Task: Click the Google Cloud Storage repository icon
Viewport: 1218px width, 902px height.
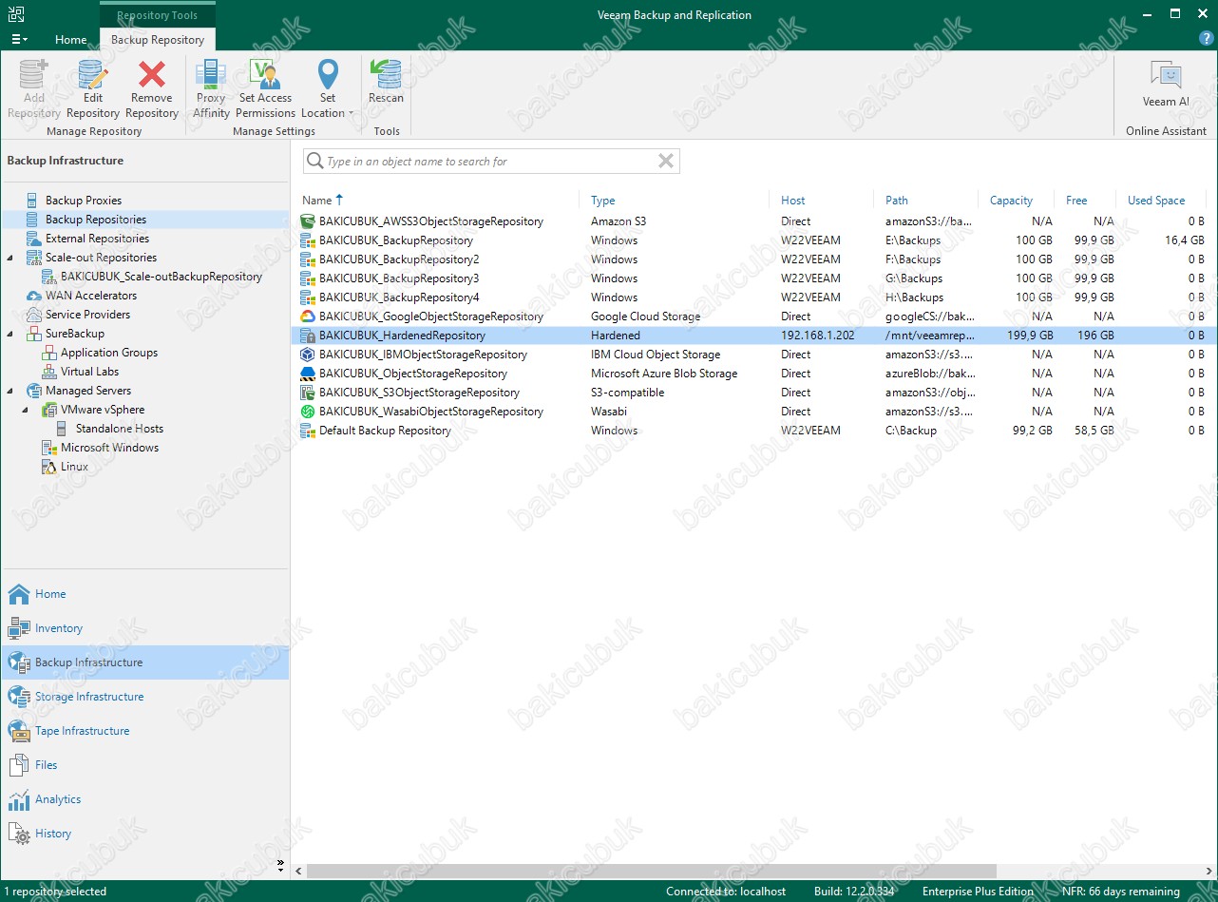Action: 308,317
